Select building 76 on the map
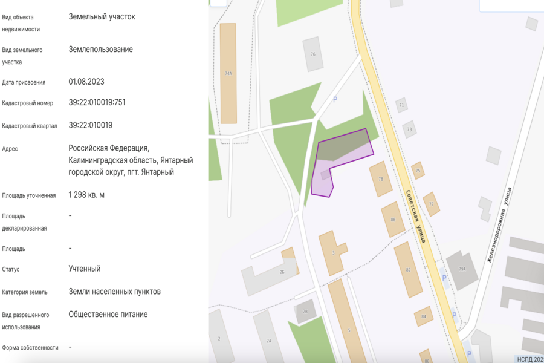 point(313,54)
